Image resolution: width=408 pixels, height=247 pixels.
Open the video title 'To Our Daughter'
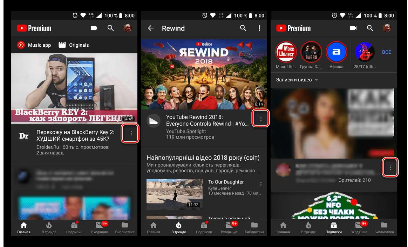[x=226, y=182]
